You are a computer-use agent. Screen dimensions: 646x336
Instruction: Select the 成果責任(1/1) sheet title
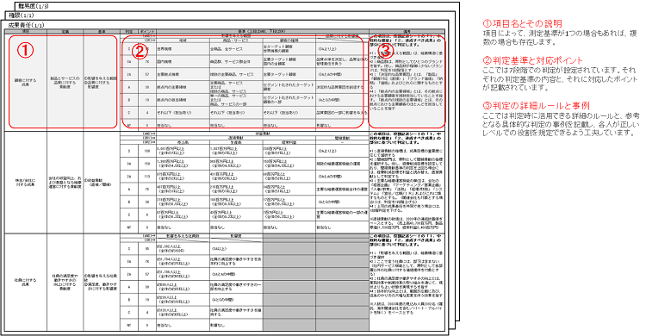pyautogui.click(x=26, y=25)
